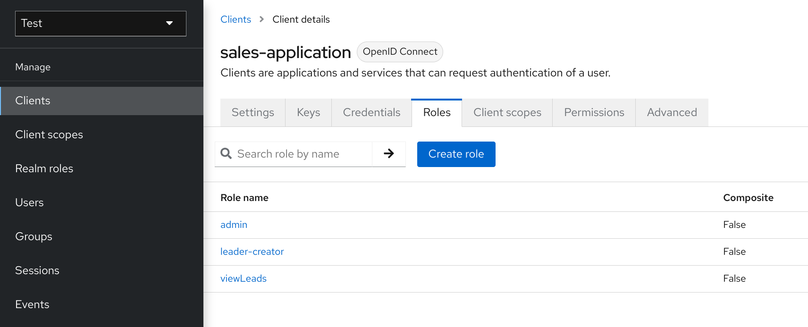Open the Test realm dropdown
The height and width of the screenshot is (327, 808).
(101, 24)
